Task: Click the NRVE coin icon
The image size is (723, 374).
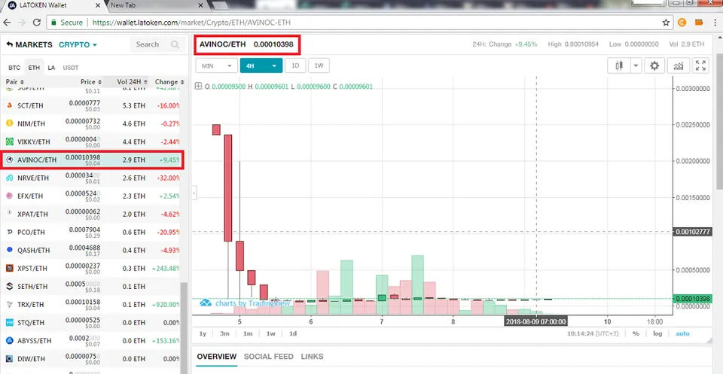Action: click(9, 178)
